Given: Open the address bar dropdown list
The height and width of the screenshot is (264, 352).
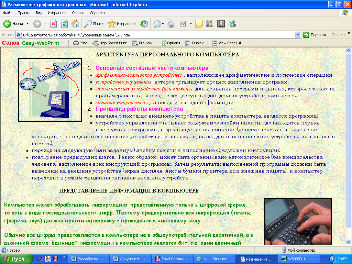Looking at the screenshot, I should (298, 35).
